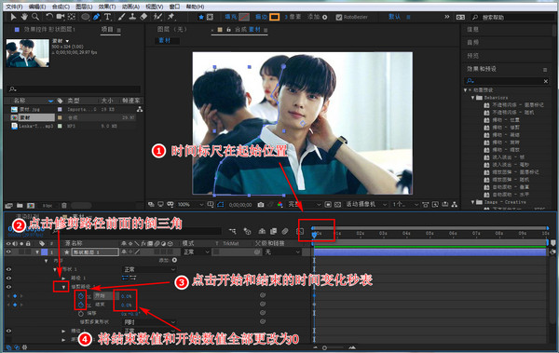Select the Type (T) tool
This screenshot has height=353, width=559.
point(107,17)
